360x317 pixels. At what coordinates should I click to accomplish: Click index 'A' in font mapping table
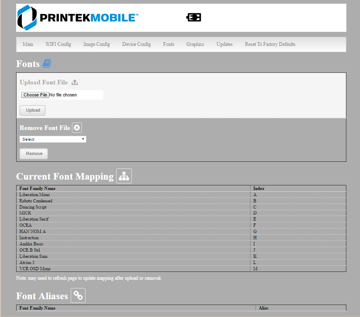255,195
